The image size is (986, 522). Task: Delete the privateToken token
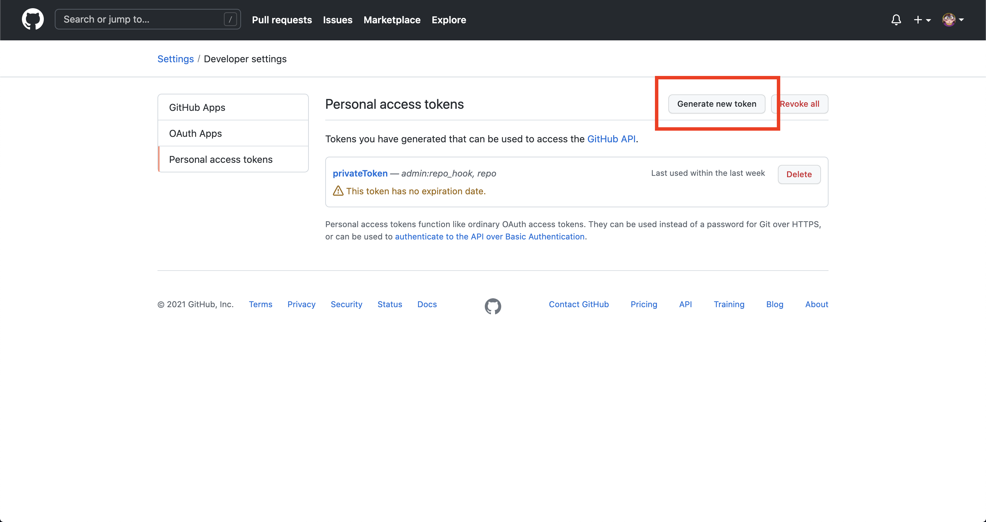click(799, 174)
